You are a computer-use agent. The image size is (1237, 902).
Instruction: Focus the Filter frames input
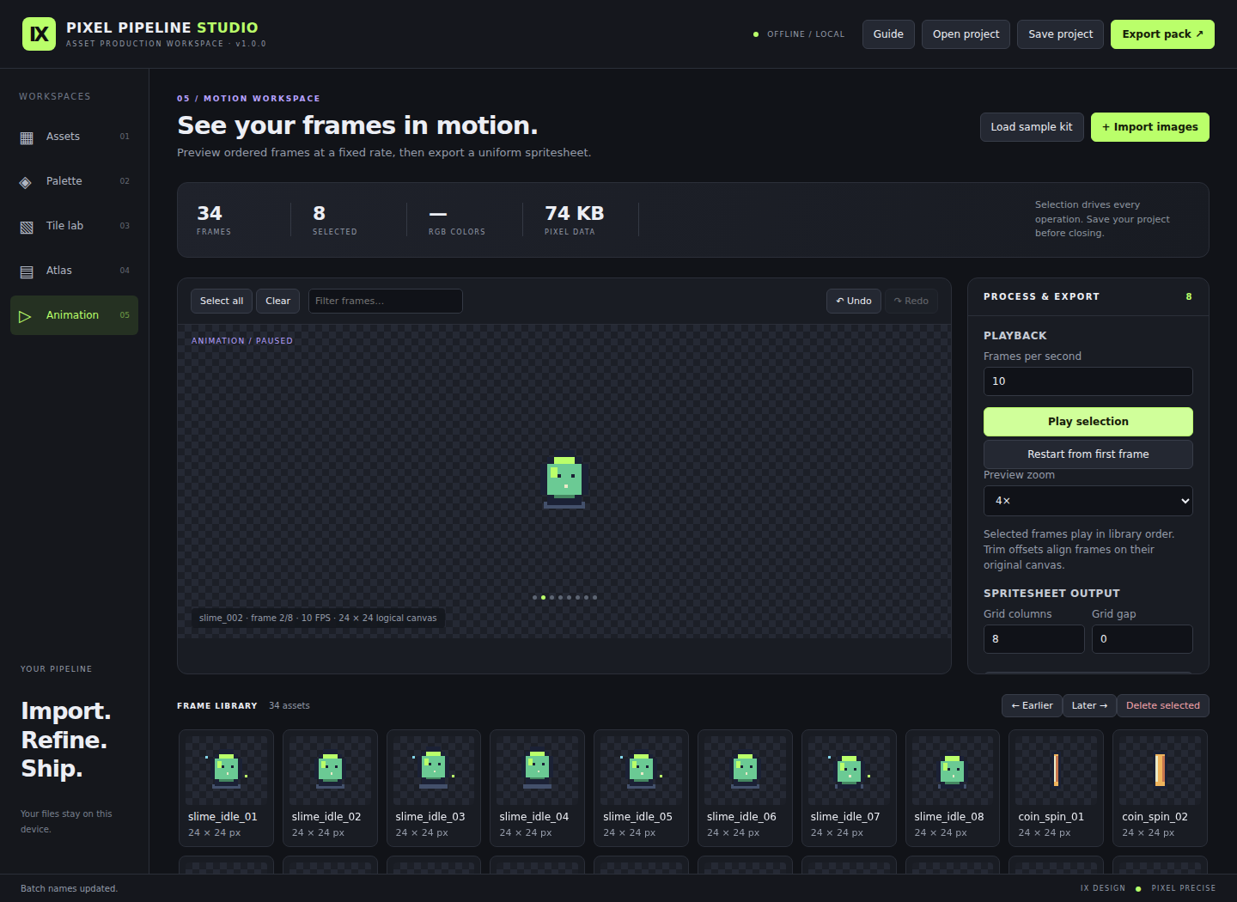pyautogui.click(x=385, y=301)
